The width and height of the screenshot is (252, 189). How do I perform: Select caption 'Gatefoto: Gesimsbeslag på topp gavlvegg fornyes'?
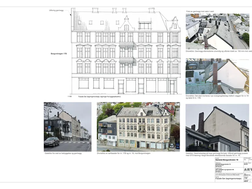217,154
